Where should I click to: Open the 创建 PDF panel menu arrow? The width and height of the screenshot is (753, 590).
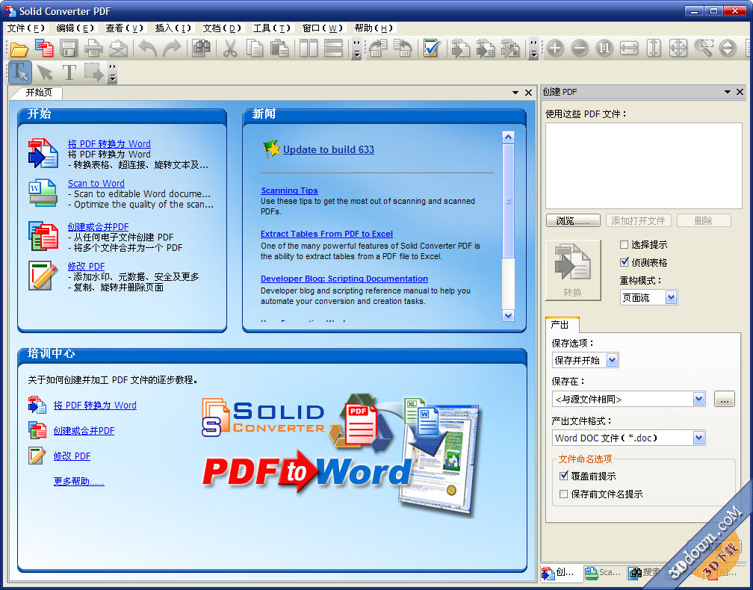click(728, 92)
